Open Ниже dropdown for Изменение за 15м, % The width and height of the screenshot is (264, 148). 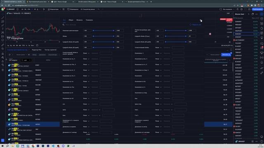coord(86,65)
